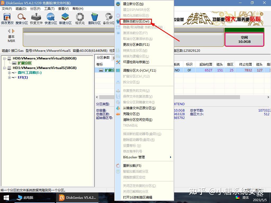The width and height of the screenshot is (271, 203).
Task: Open the Windows Start button
Action: point(6,198)
